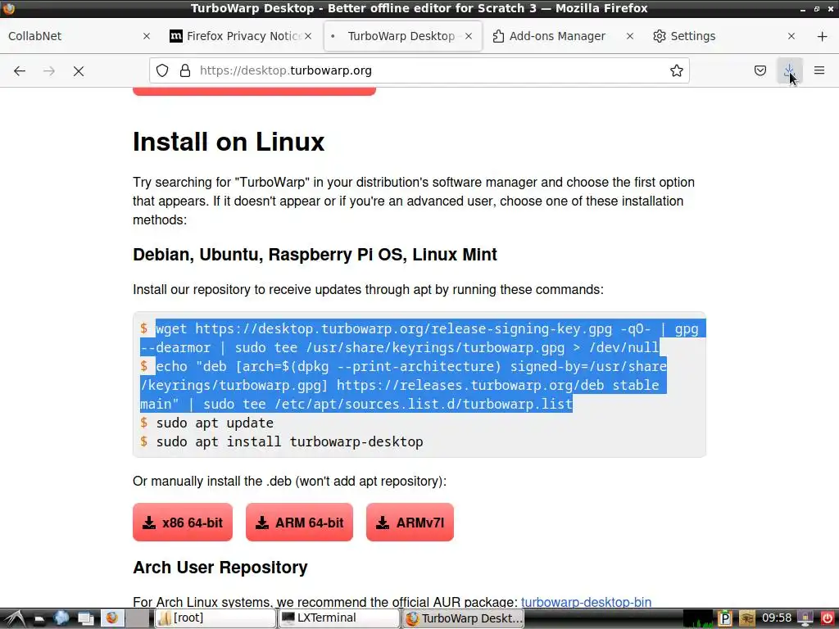Launch Firefox from taskbar quick-launch icon
This screenshot has width=839, height=629.
click(x=111, y=618)
